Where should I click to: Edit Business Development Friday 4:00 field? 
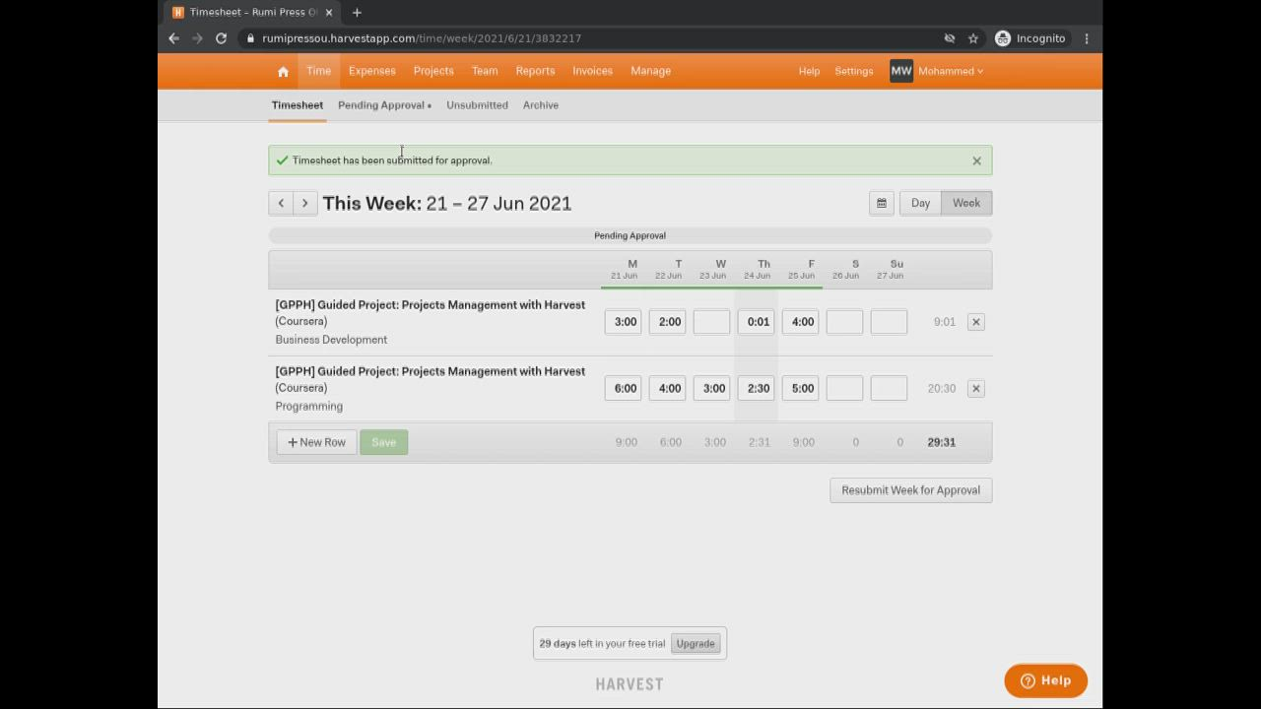pos(800,322)
